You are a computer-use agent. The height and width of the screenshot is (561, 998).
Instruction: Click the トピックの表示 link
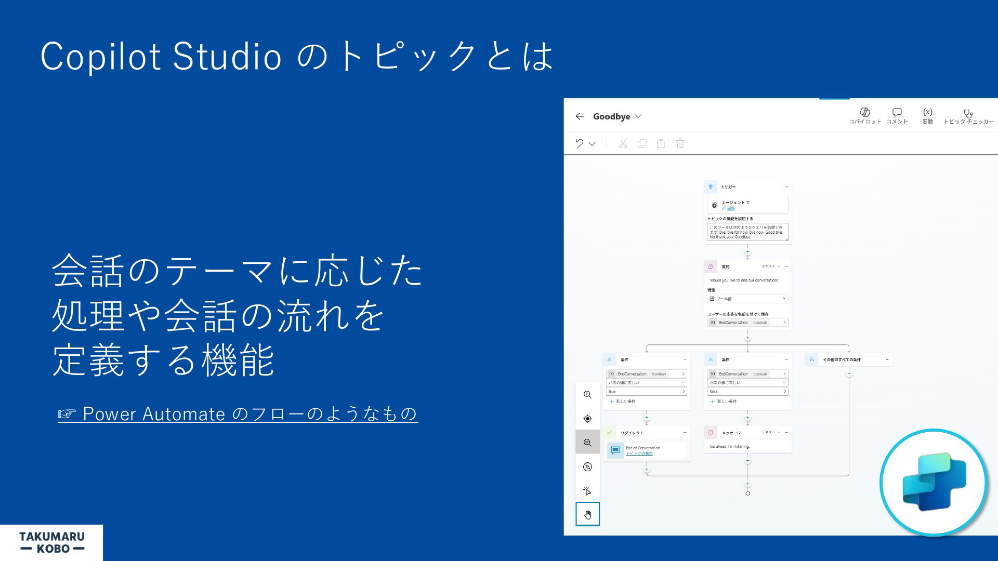pyautogui.click(x=639, y=453)
